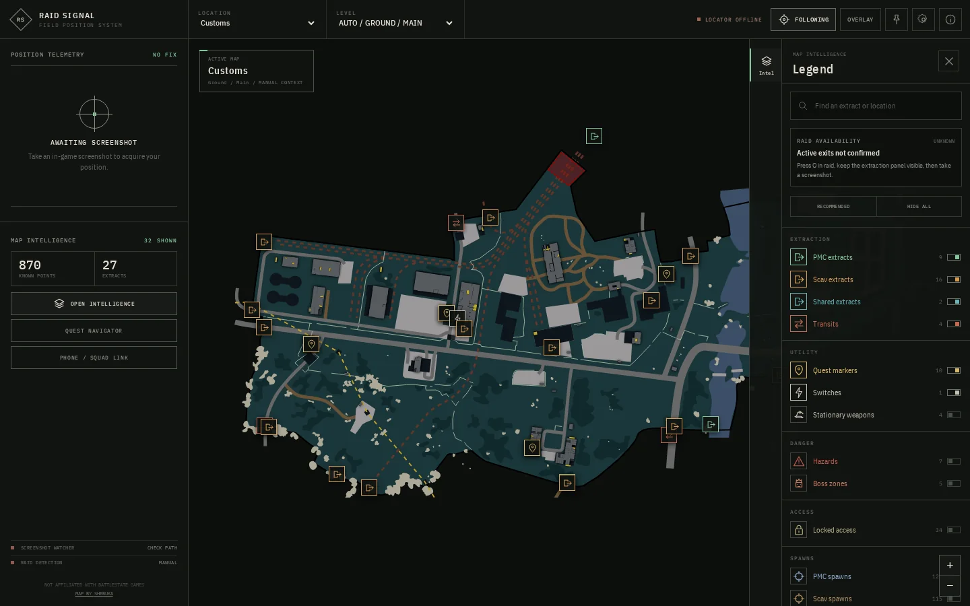Turn off the Quest markers toggle
Image resolution: width=970 pixels, height=606 pixels.
tap(954, 370)
